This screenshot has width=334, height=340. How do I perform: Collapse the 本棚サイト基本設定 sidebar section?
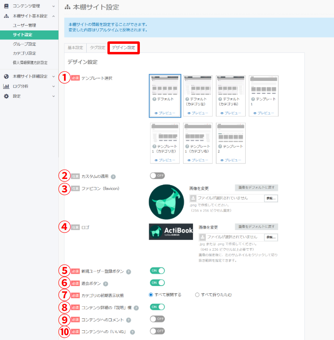coord(54,16)
